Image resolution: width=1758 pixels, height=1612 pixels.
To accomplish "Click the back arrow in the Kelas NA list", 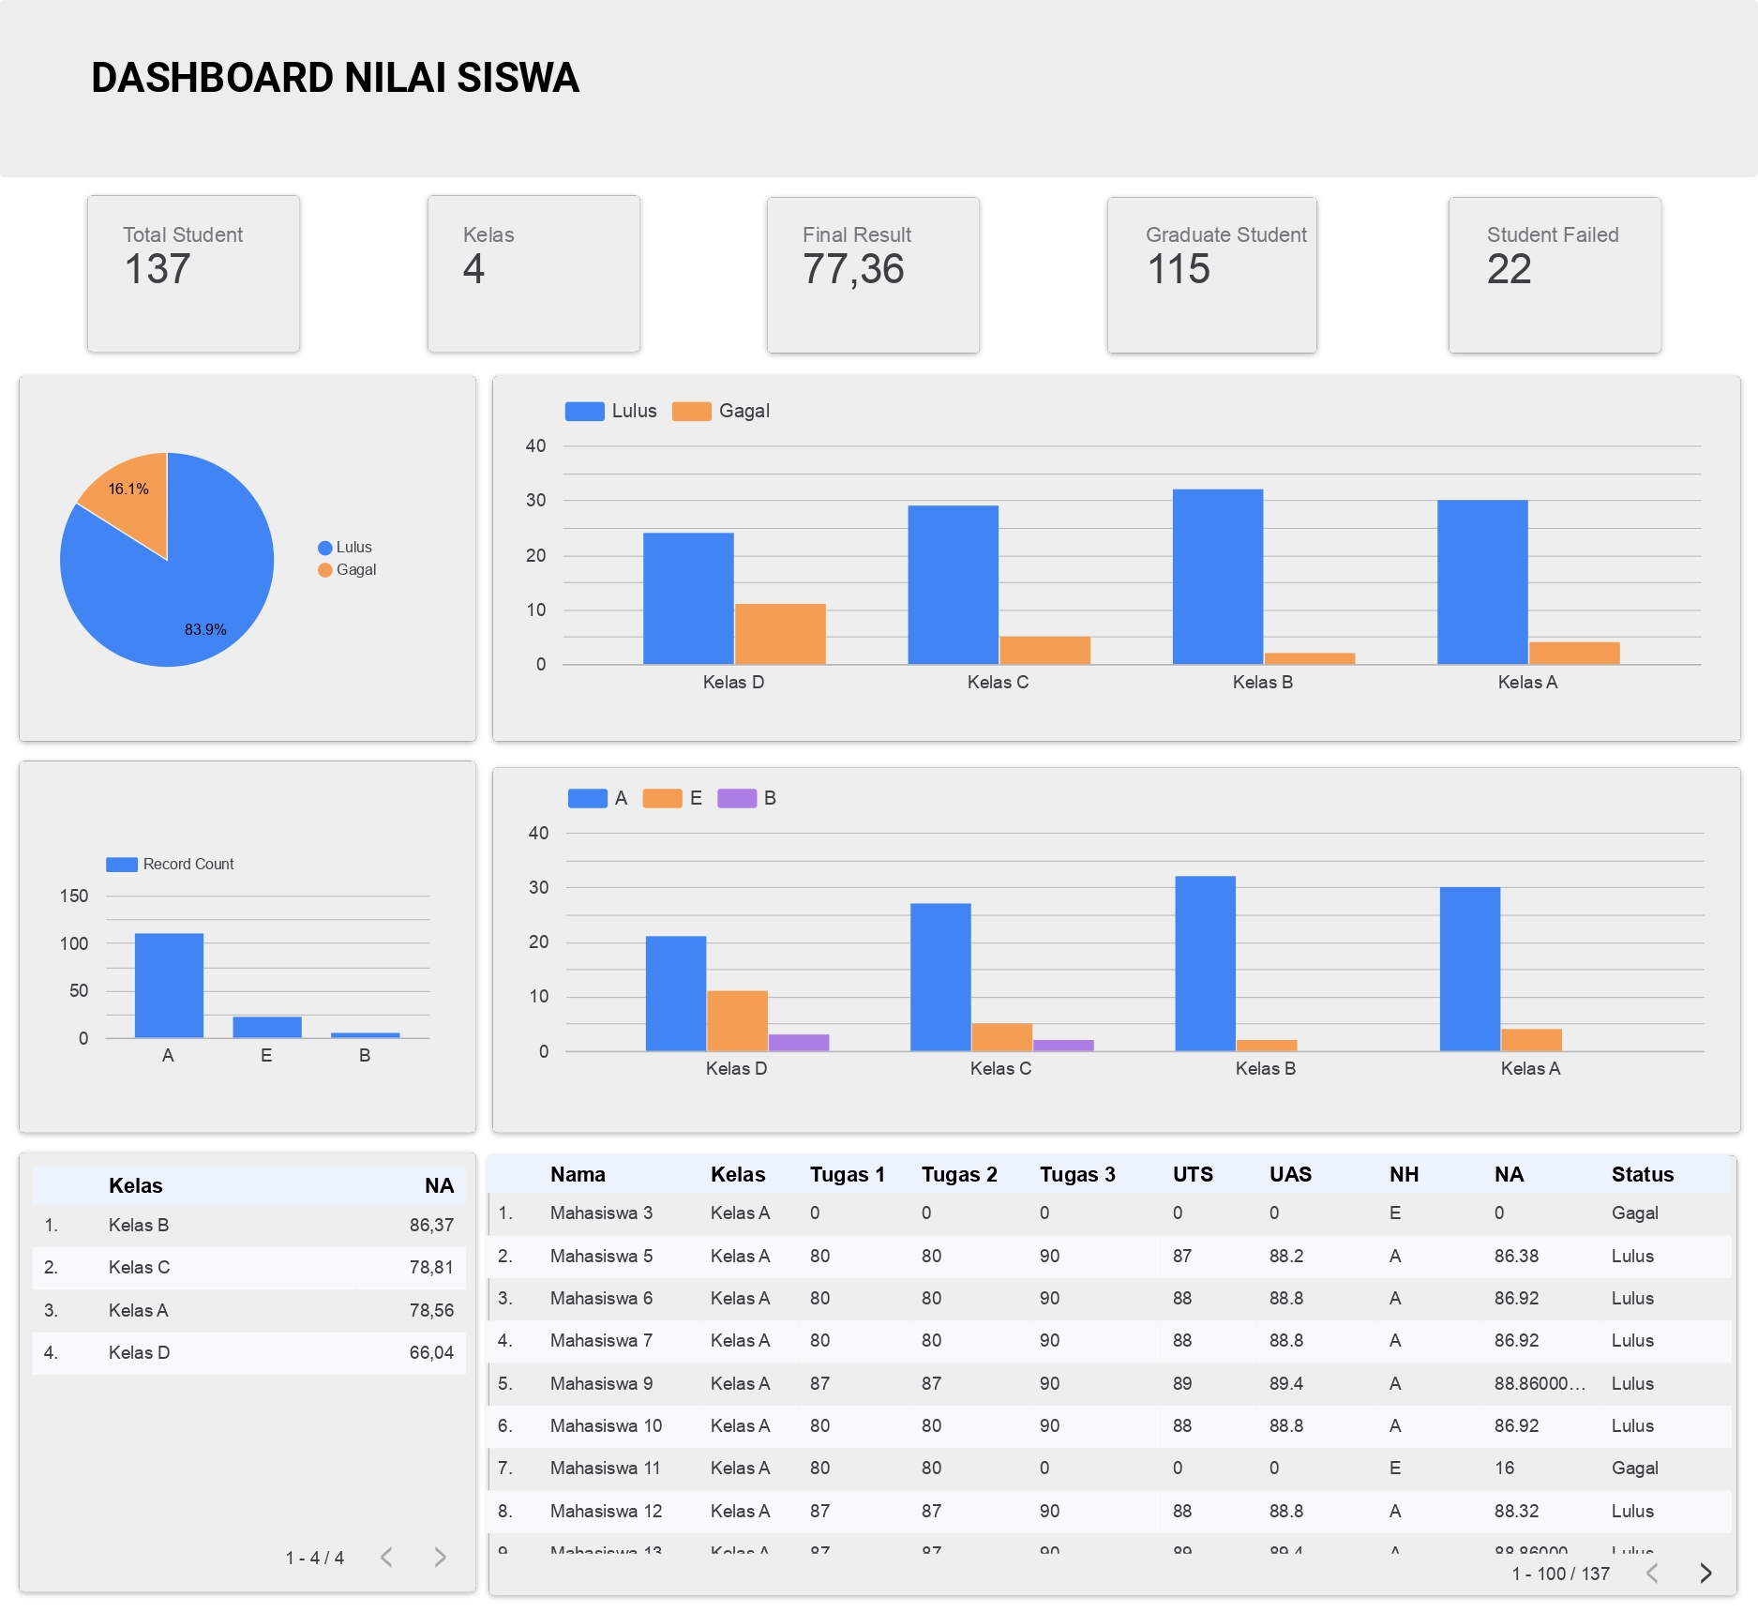I will click(384, 1556).
